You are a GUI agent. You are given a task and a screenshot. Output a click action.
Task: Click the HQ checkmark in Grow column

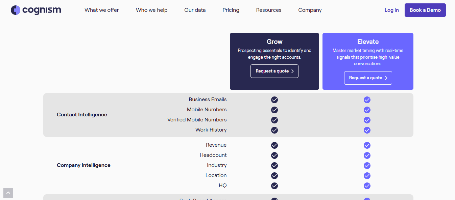coord(274,186)
